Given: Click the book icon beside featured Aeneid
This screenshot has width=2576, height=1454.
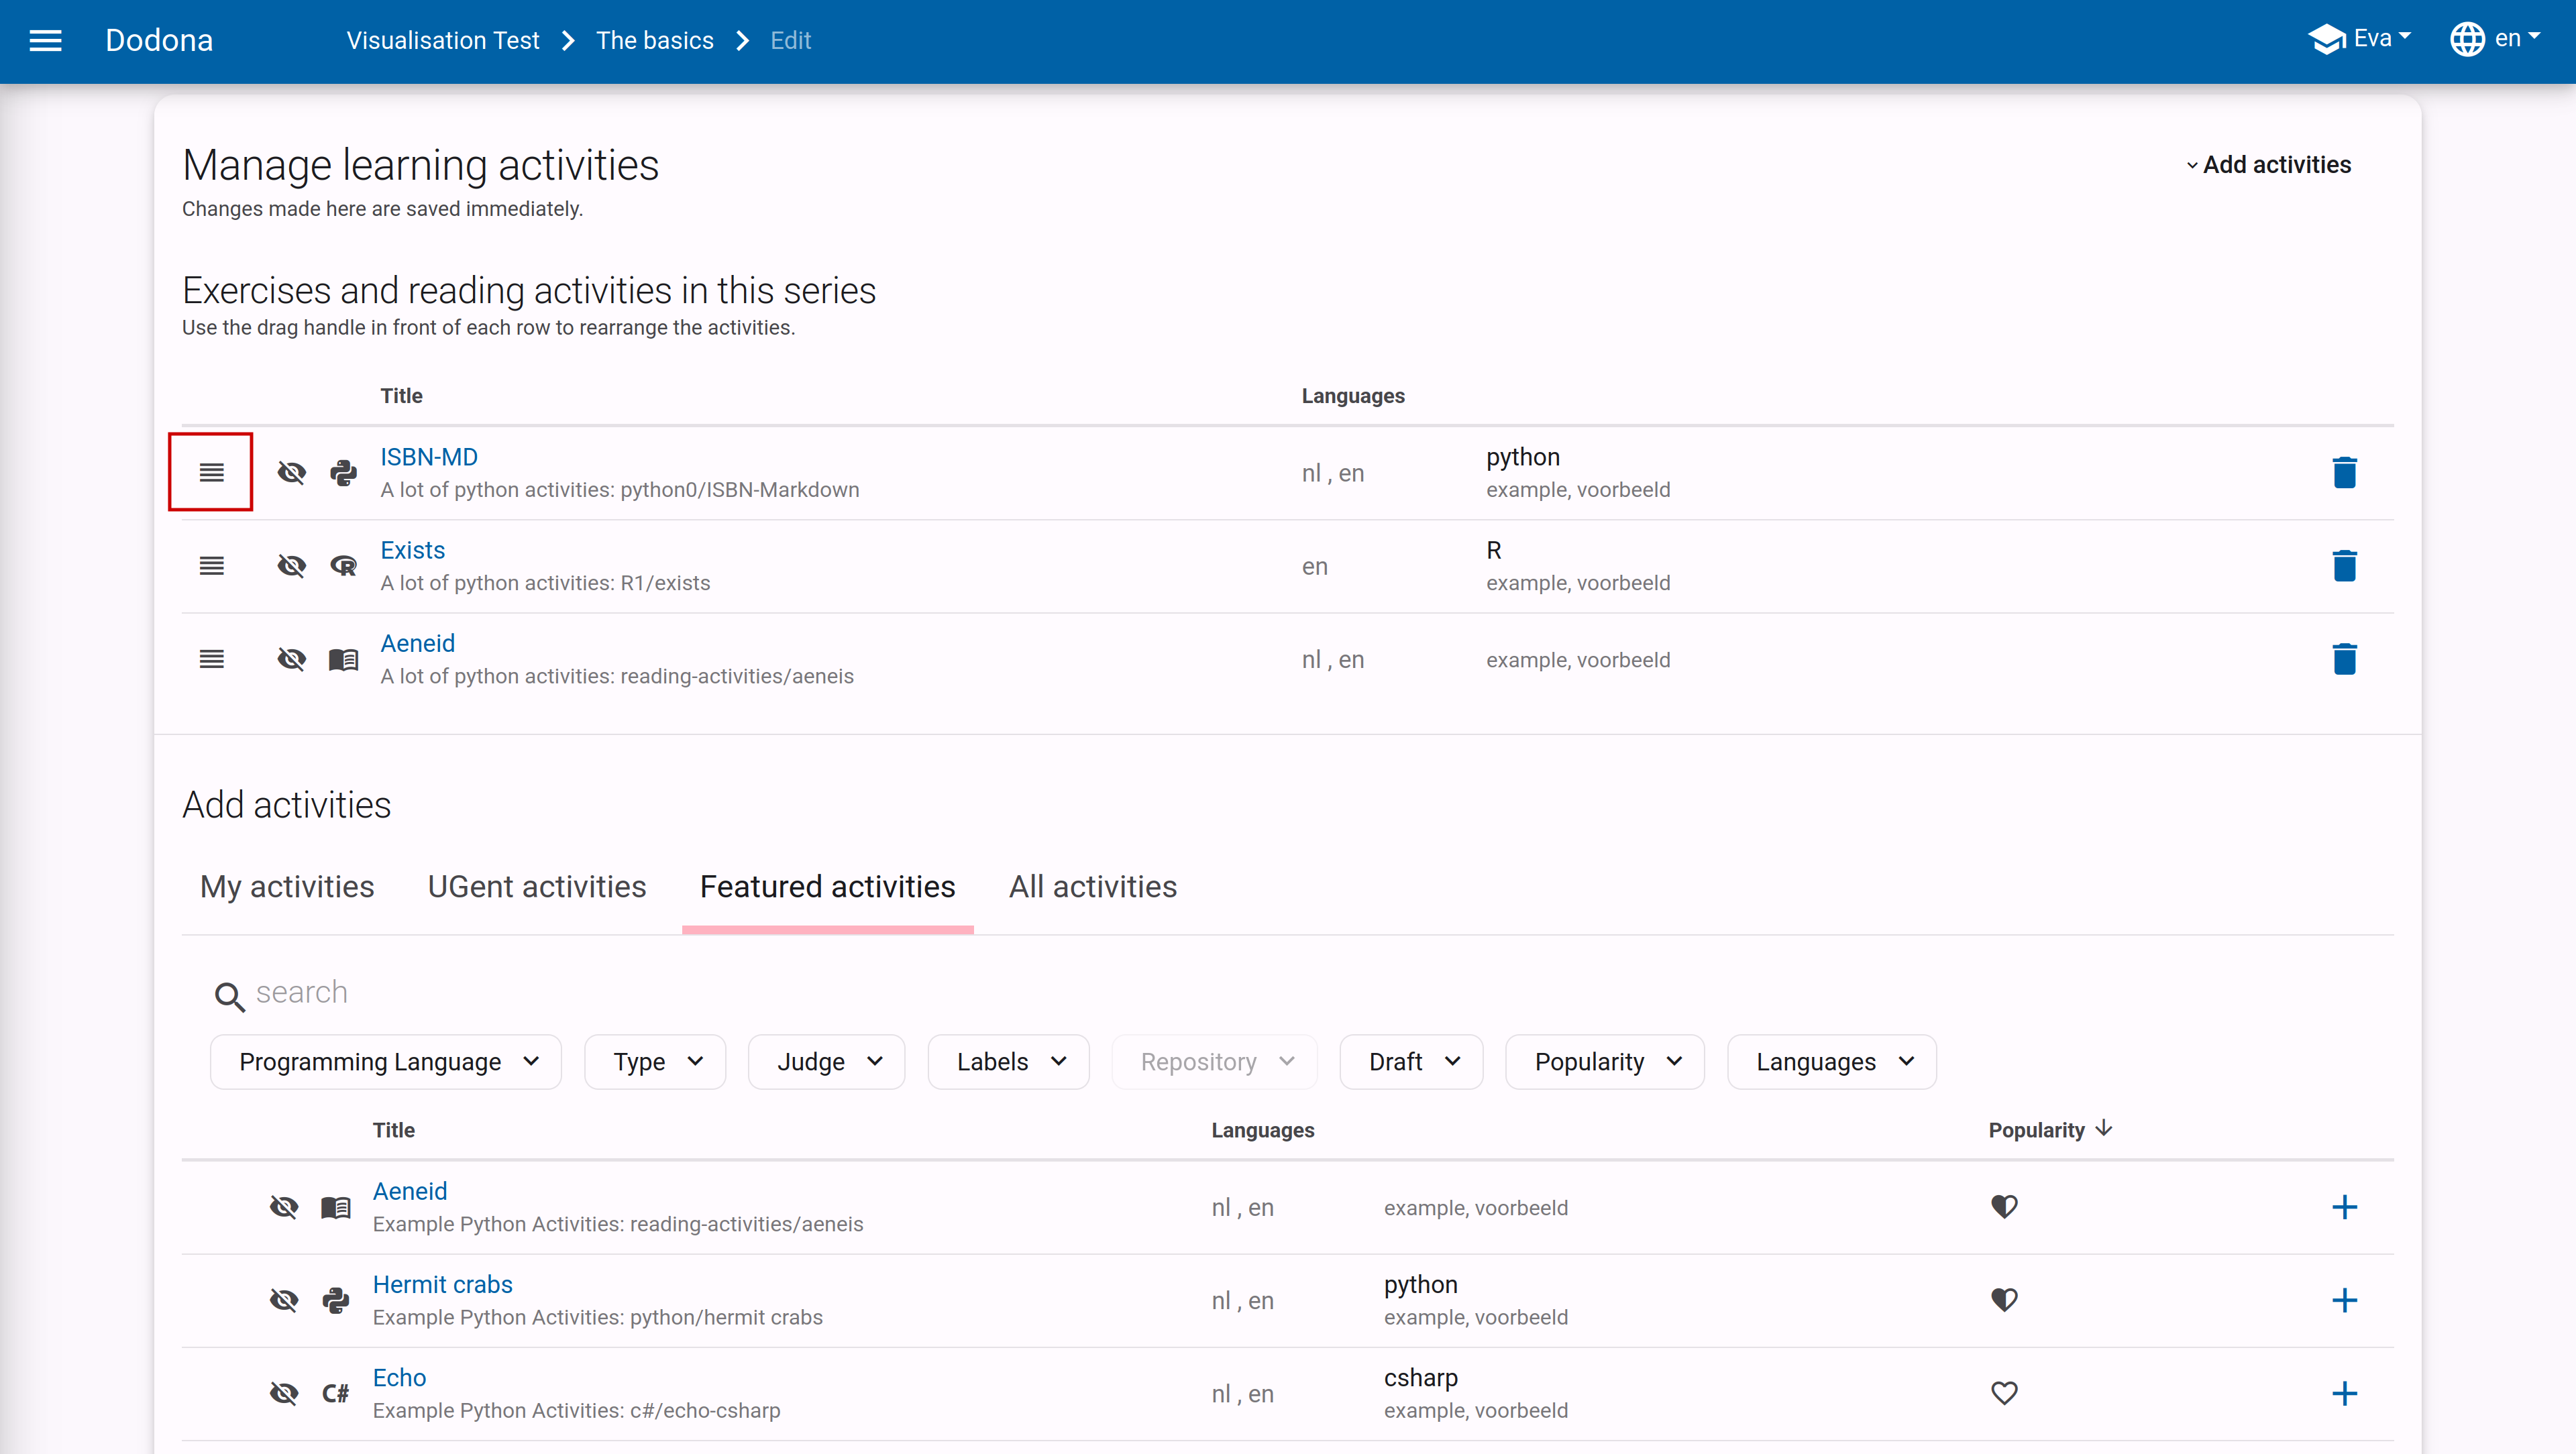Looking at the screenshot, I should point(336,1207).
